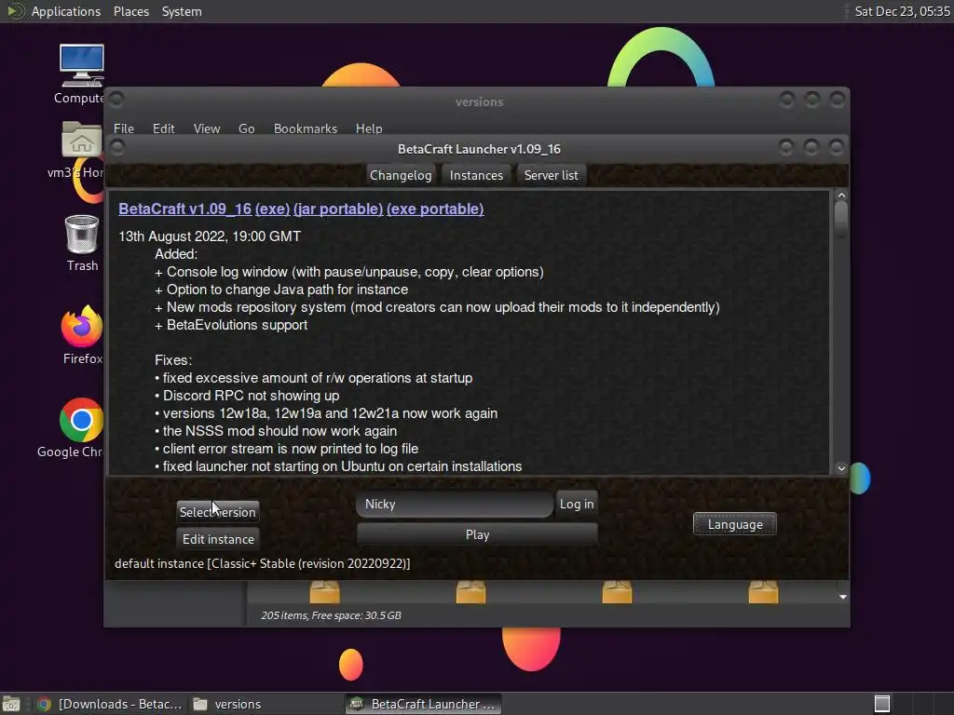Open the BetaCraft v1.09_16 link
This screenshot has width=954, height=715.
click(x=185, y=209)
